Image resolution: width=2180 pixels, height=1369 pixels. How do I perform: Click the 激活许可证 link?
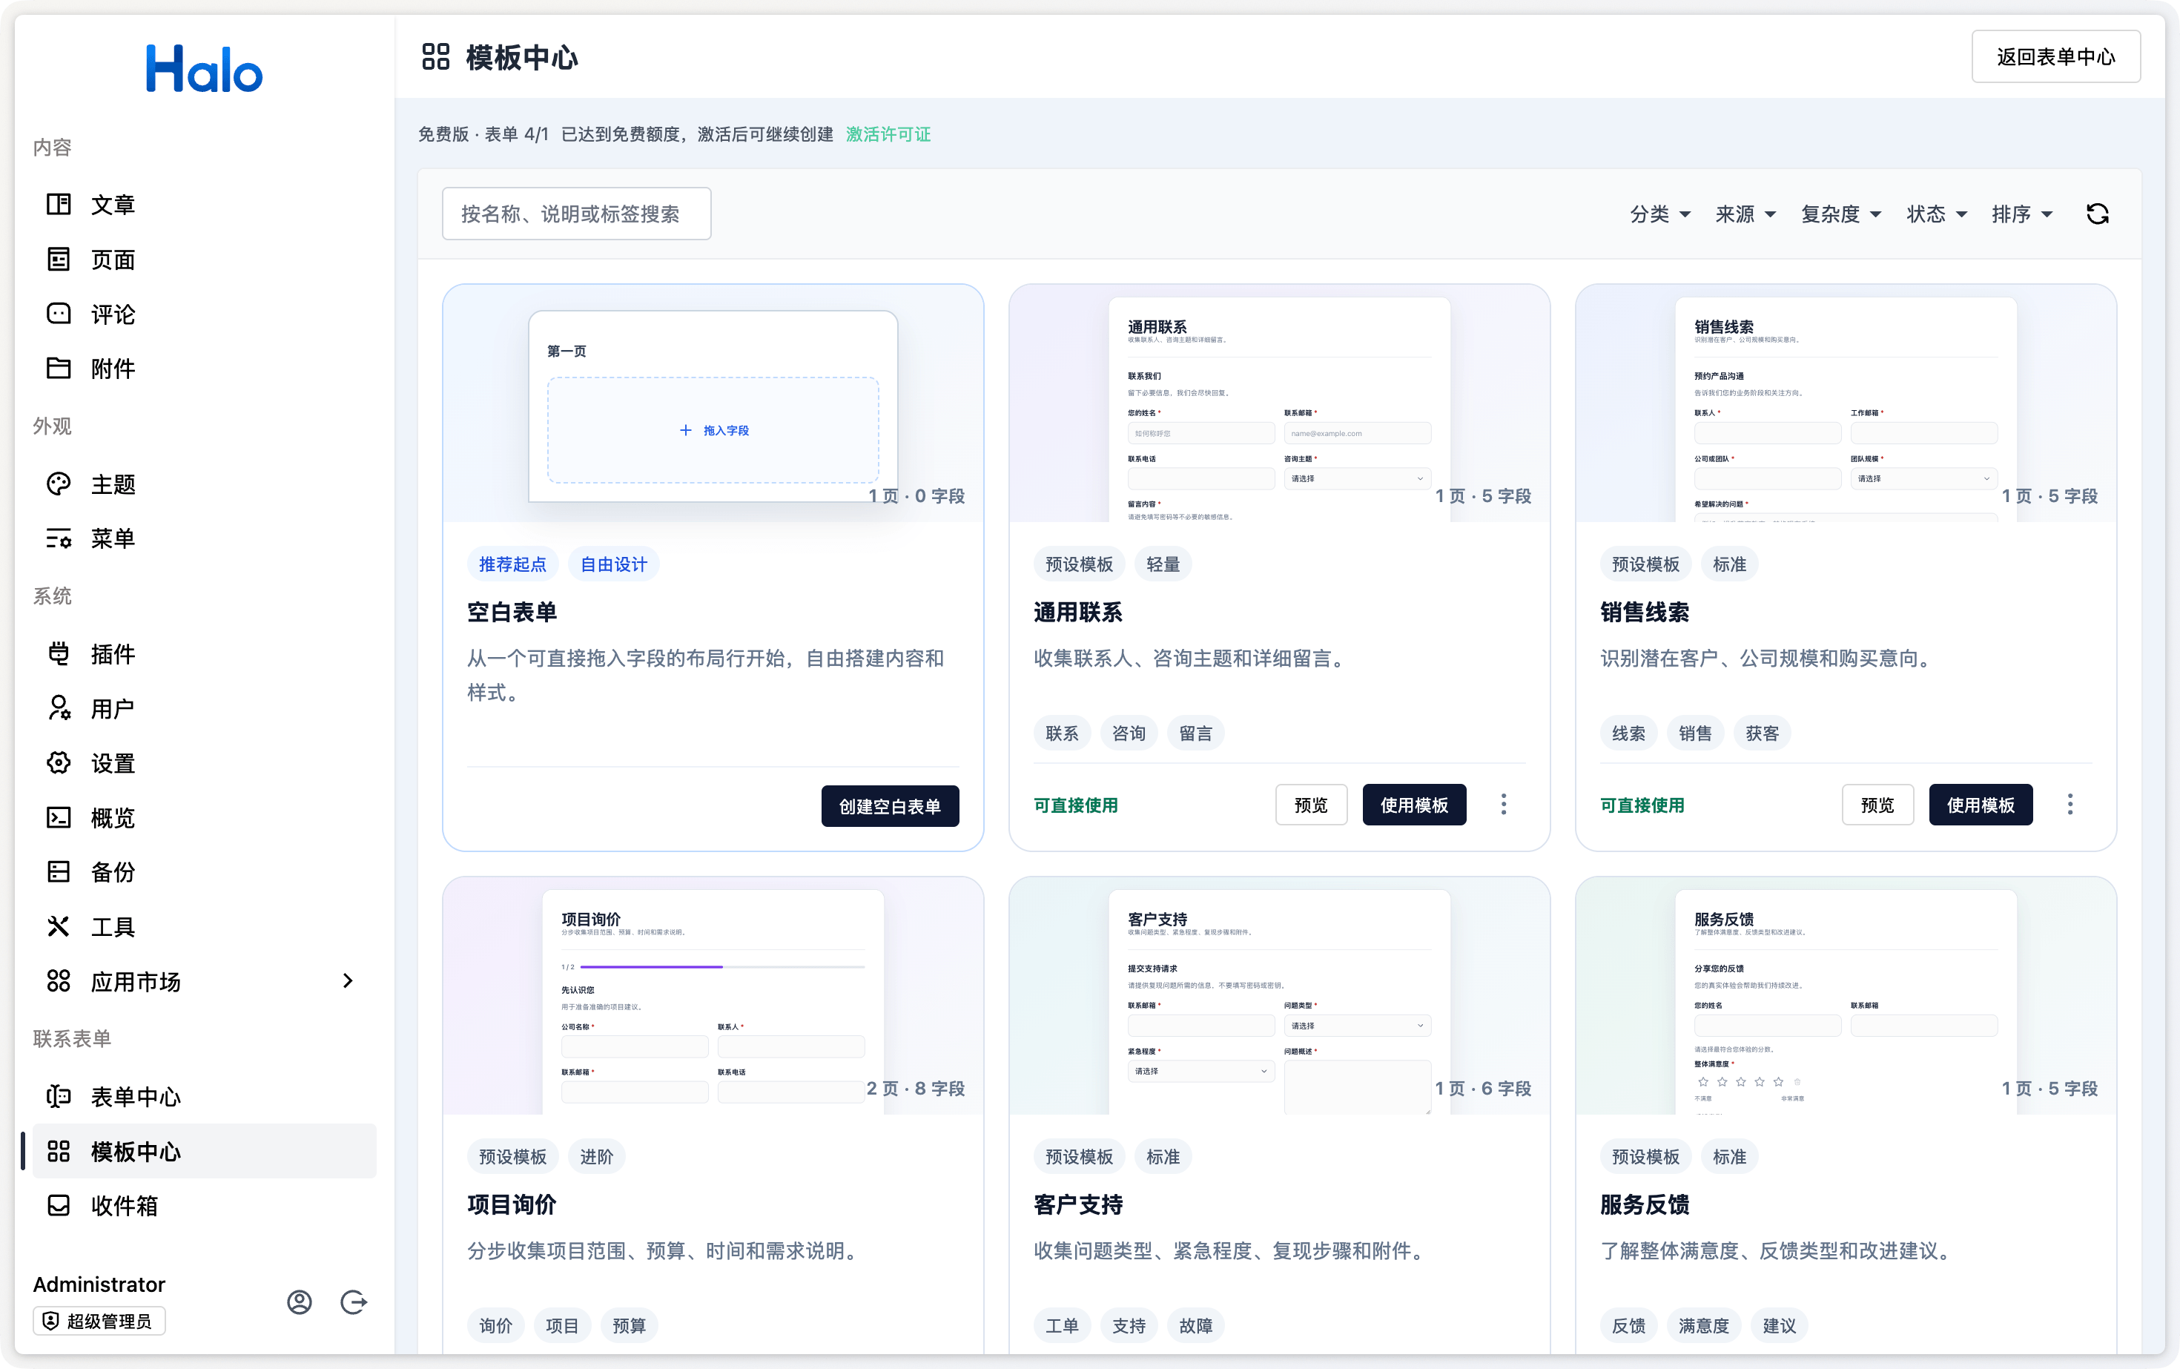pos(888,134)
